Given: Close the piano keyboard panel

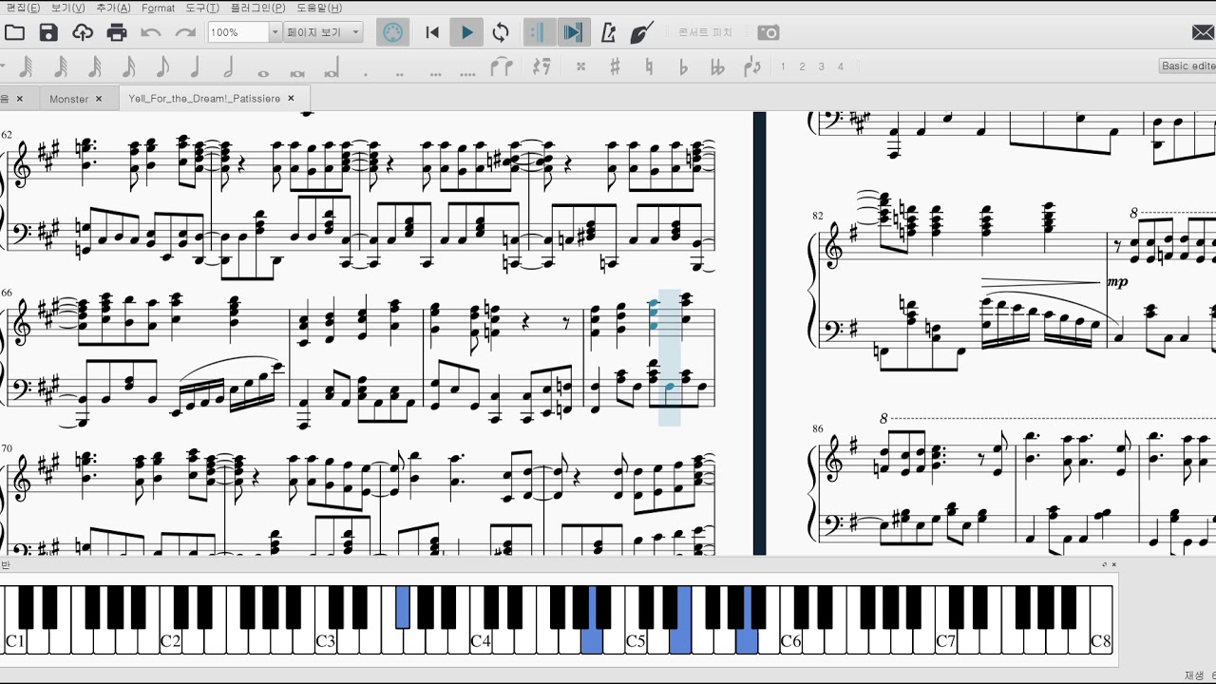Looking at the screenshot, I should (1114, 564).
